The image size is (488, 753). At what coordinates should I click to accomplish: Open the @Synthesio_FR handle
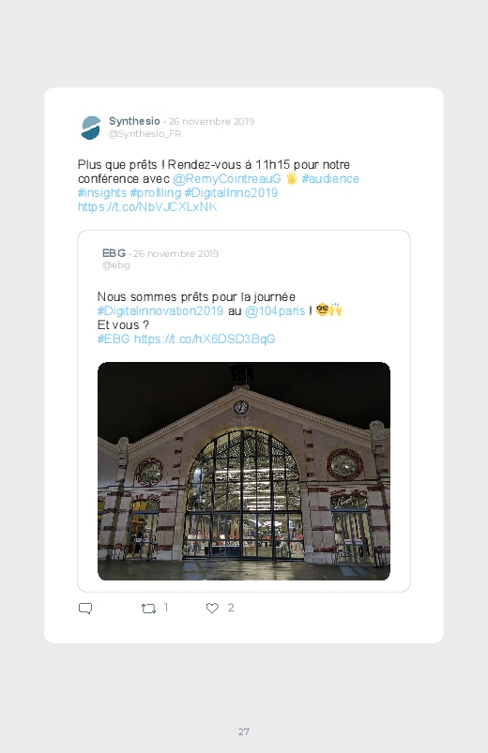145,134
